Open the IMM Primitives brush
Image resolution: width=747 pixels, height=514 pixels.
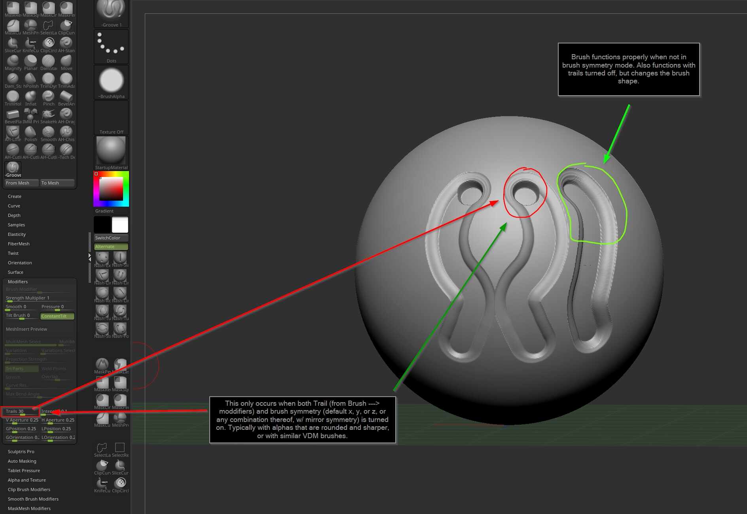pos(30,116)
